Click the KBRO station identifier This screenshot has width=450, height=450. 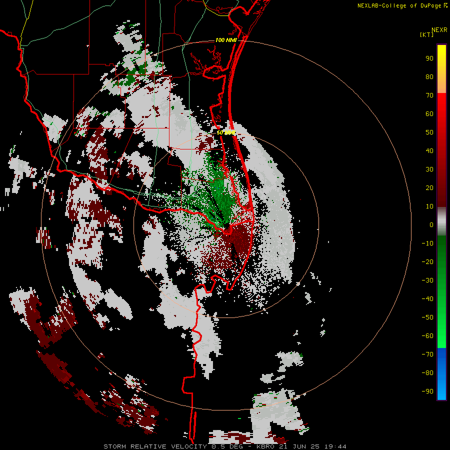click(x=266, y=446)
